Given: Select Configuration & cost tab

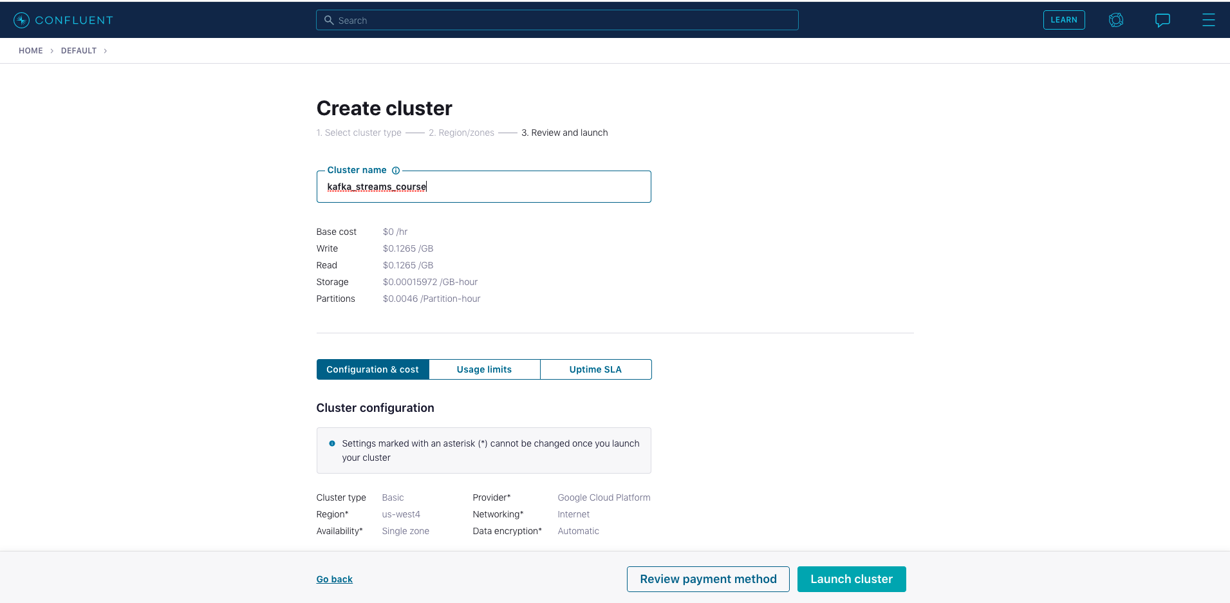Looking at the screenshot, I should [x=373, y=369].
